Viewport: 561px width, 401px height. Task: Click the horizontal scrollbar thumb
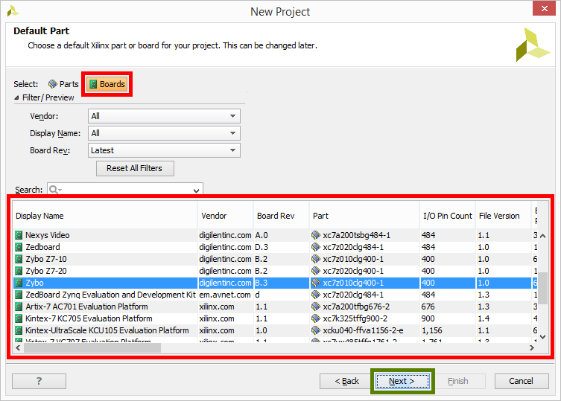pyautogui.click(x=92, y=347)
